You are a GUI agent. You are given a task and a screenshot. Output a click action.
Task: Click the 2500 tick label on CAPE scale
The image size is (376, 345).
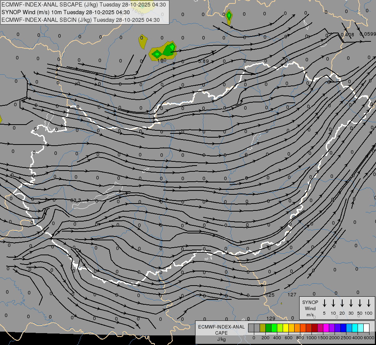(346, 338)
